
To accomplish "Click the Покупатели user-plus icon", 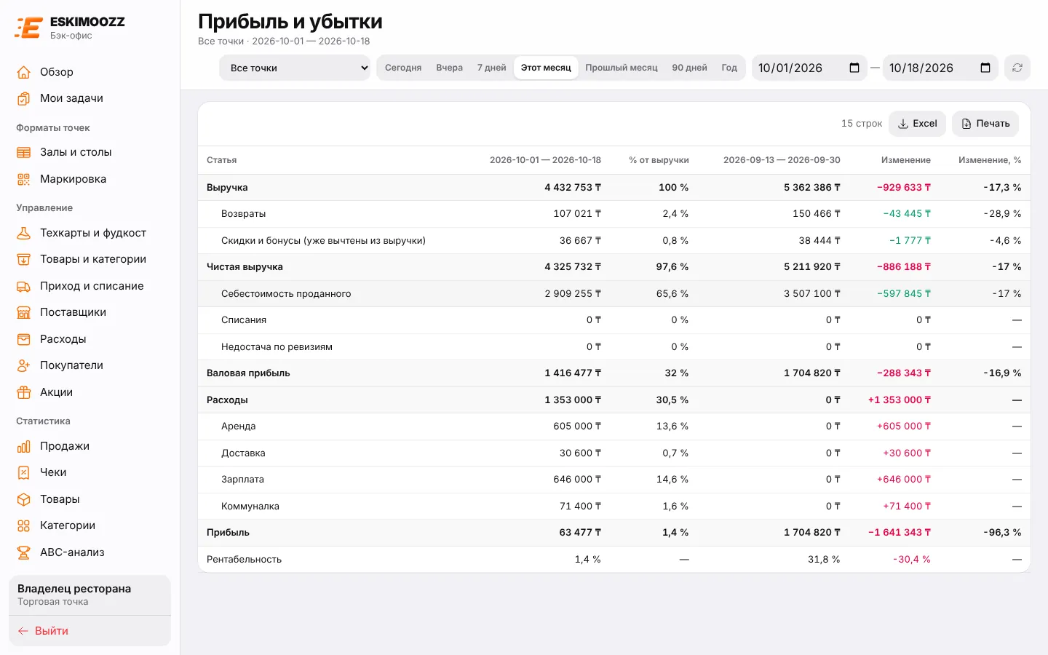I will (24, 365).
